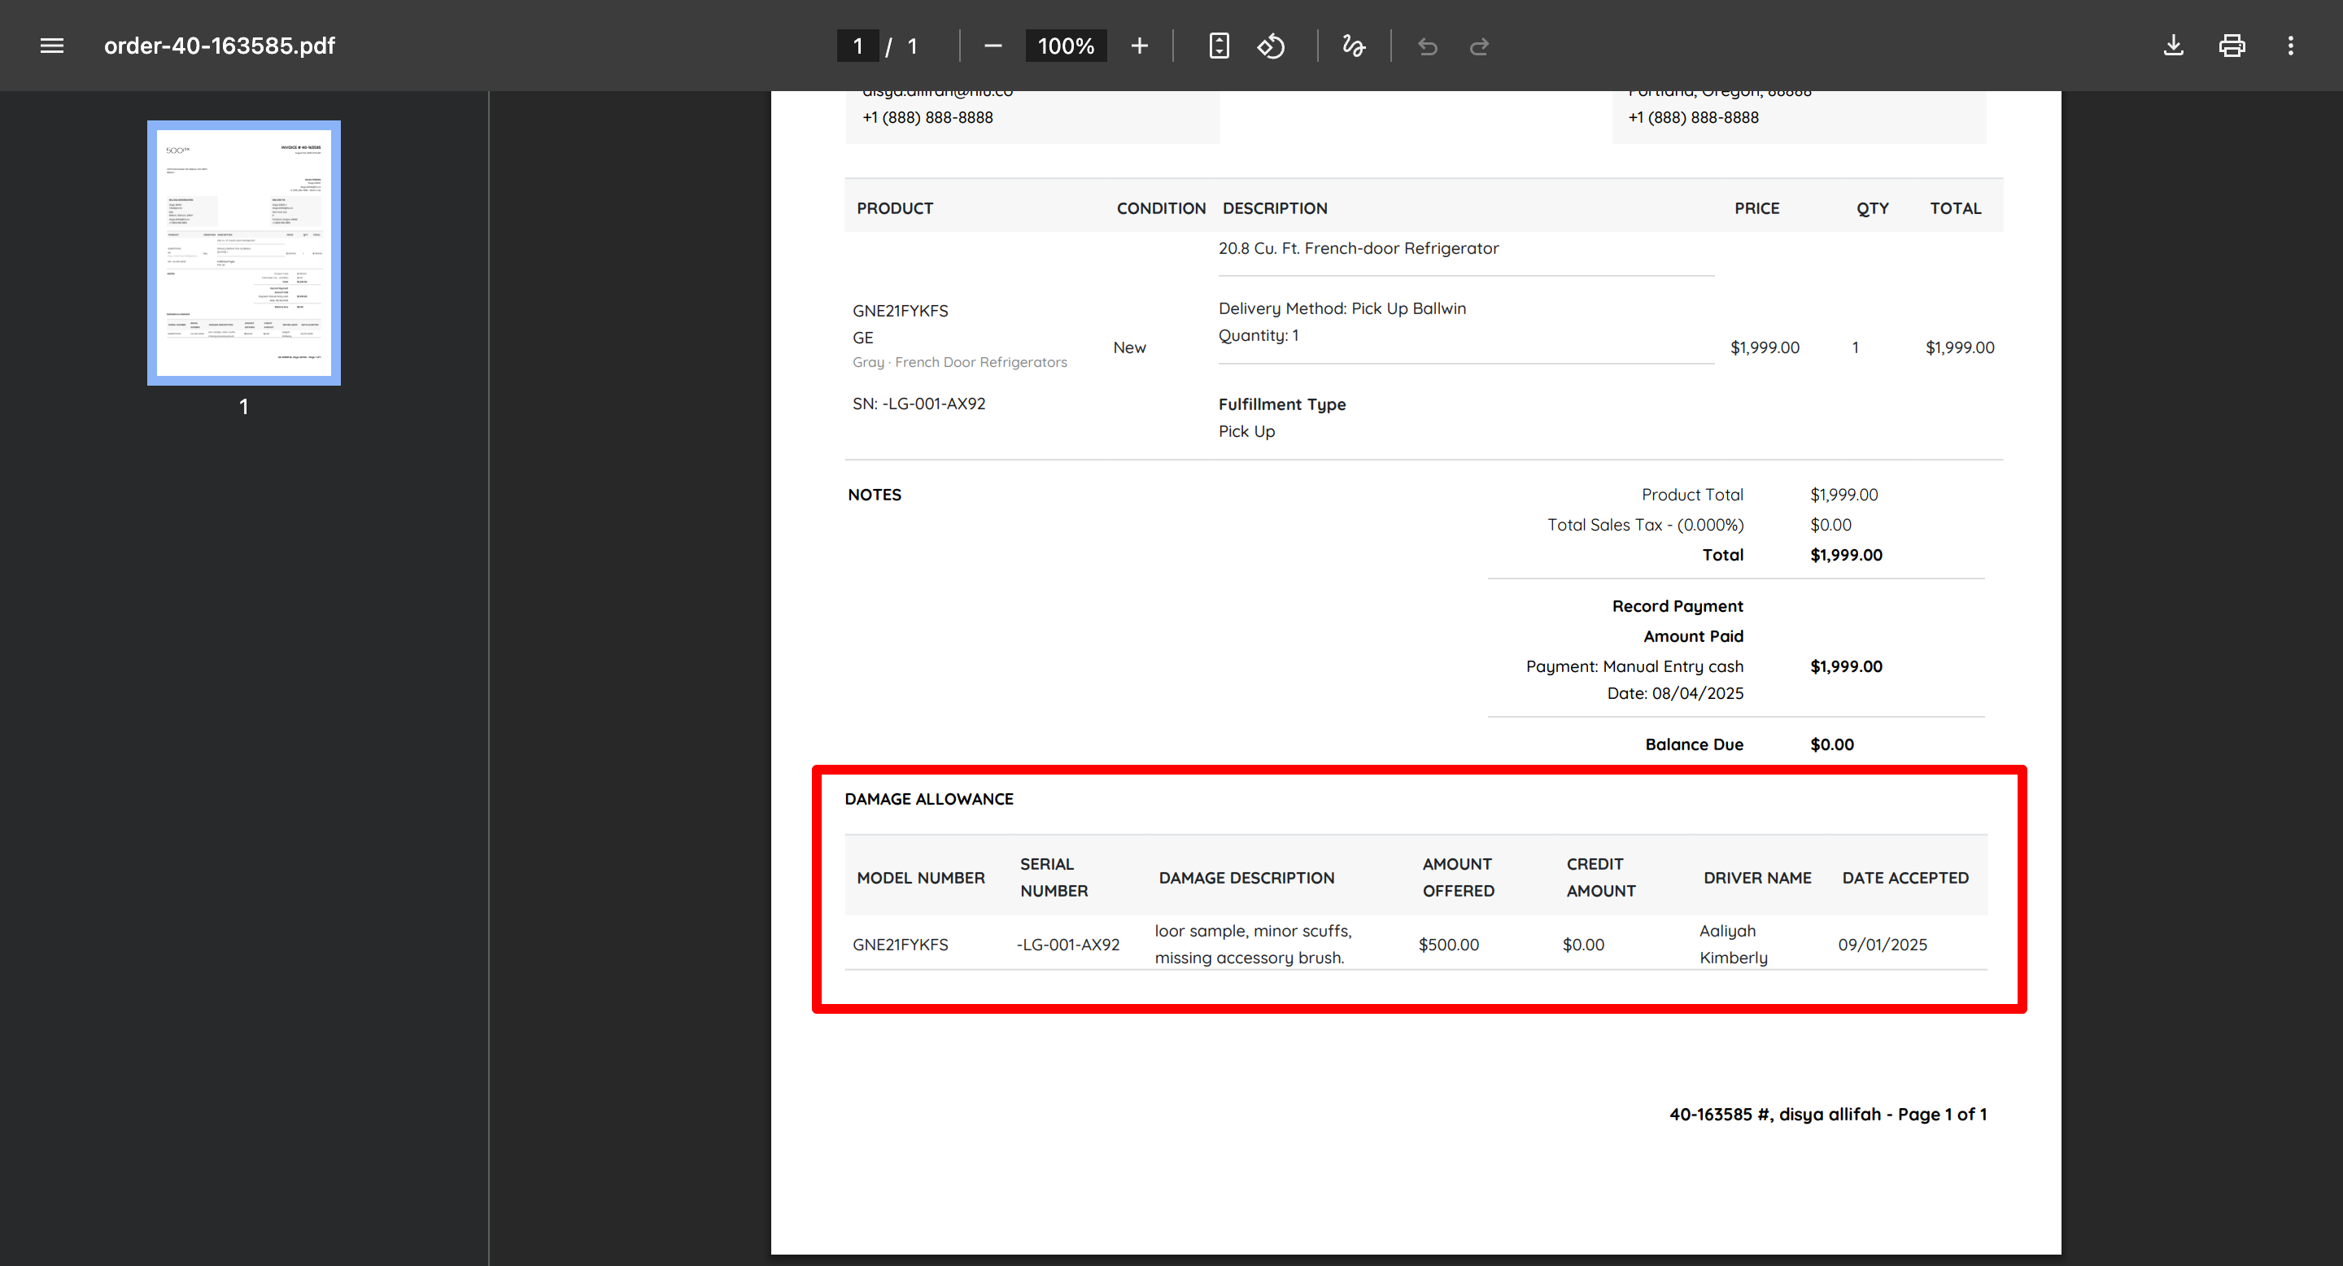The image size is (2343, 1266).
Task: Click Gray · French Door Refrigerators text
Action: (960, 362)
